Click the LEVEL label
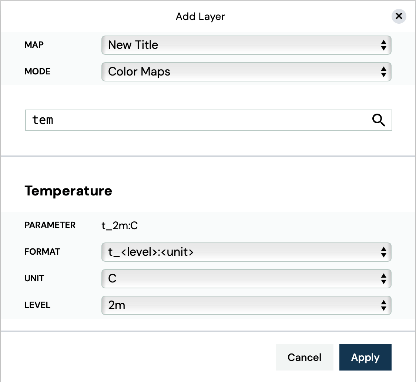 (37, 305)
